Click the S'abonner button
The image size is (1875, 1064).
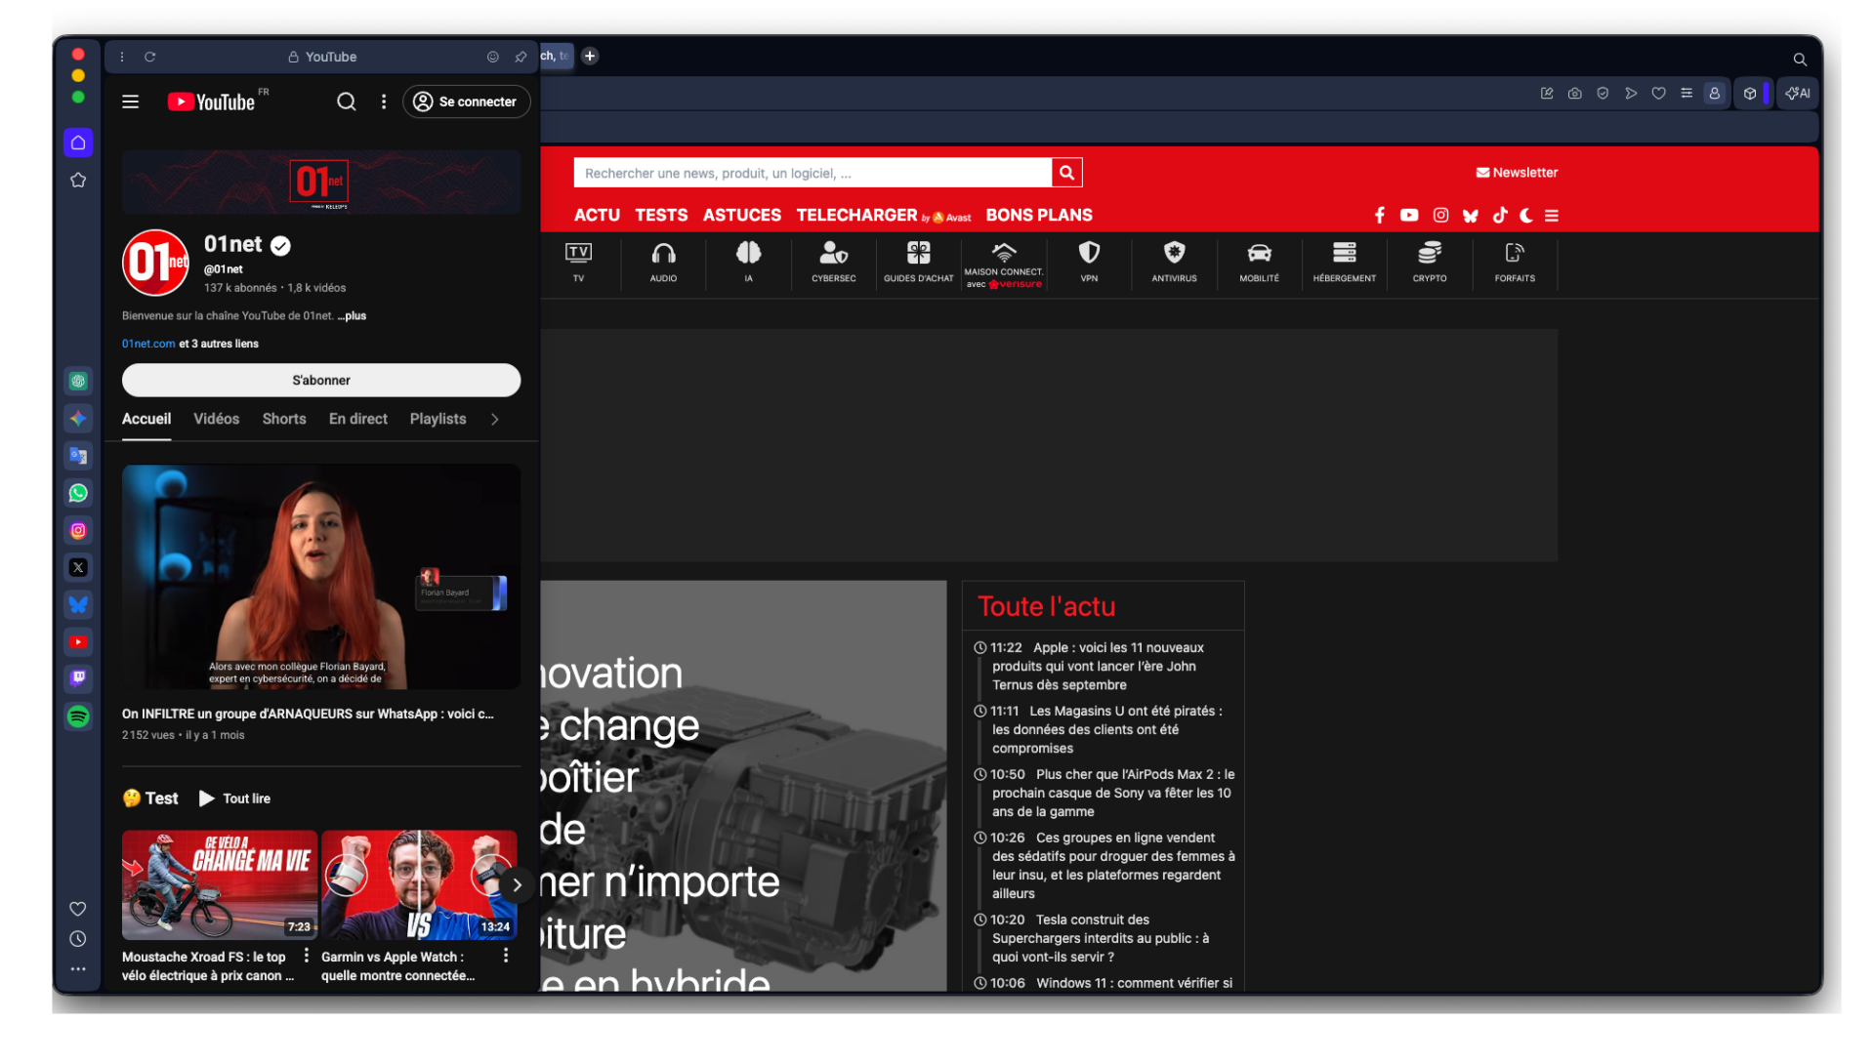coord(320,380)
